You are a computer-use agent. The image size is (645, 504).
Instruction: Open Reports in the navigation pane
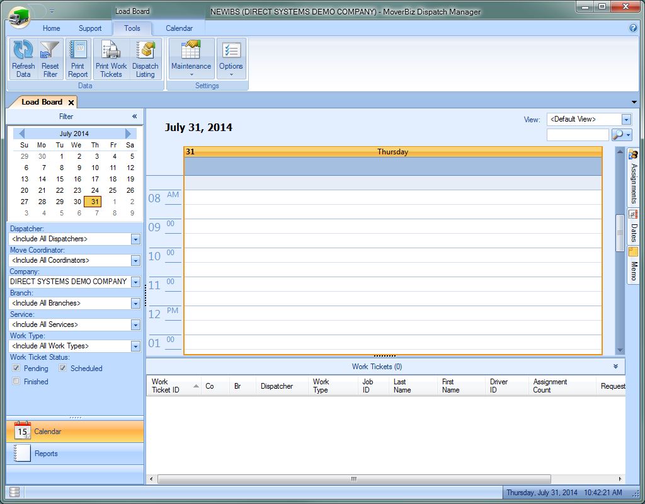pos(46,454)
